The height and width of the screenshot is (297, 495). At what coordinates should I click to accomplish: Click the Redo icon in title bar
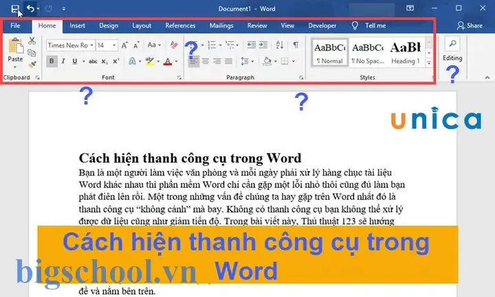pos(48,8)
